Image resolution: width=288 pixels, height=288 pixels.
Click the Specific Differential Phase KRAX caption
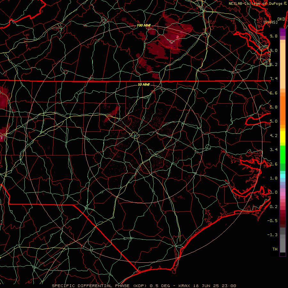point(144,286)
